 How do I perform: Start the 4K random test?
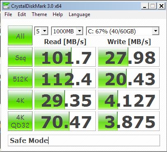[x=20, y=100]
